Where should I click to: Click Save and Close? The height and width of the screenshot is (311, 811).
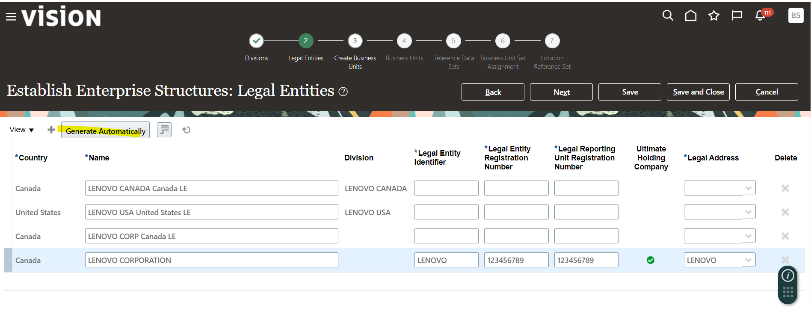(698, 92)
